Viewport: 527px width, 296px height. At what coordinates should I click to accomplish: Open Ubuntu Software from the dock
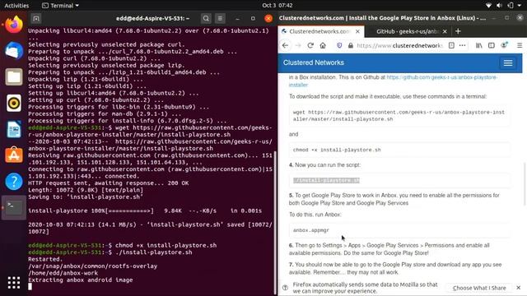(x=14, y=155)
